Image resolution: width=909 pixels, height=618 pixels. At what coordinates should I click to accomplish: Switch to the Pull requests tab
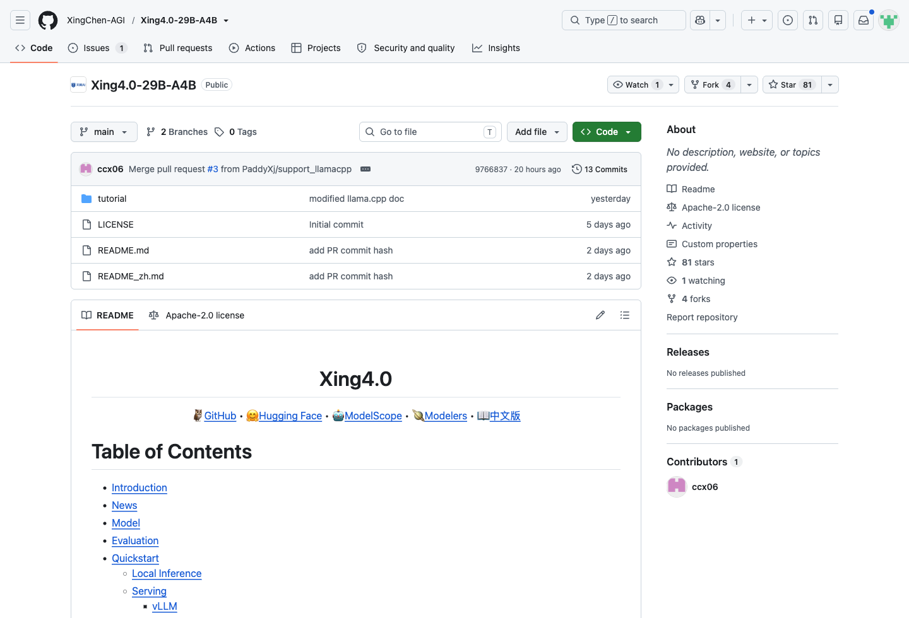[178, 48]
